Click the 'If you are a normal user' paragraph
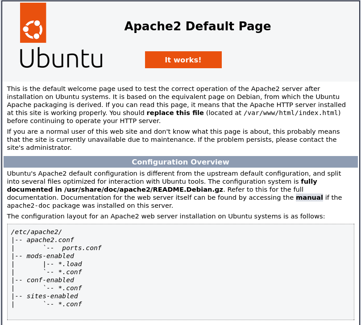Viewport: 361px width, 325px height. pos(174,140)
